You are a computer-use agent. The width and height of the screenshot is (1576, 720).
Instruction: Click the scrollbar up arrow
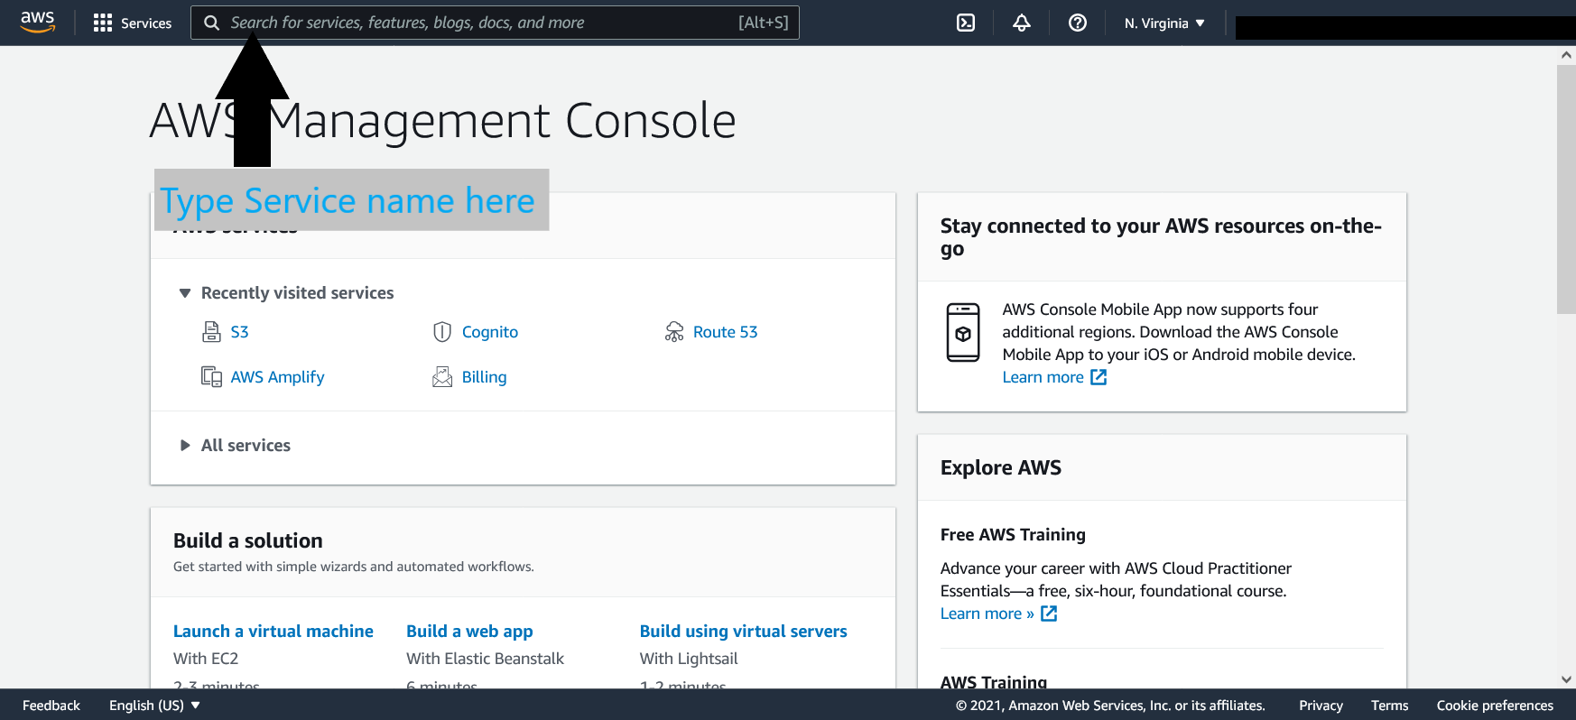pos(1566,55)
